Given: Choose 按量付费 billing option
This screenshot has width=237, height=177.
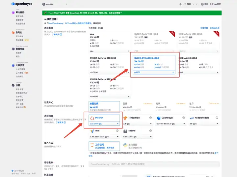Looking at the screenshot, I should (104, 107).
